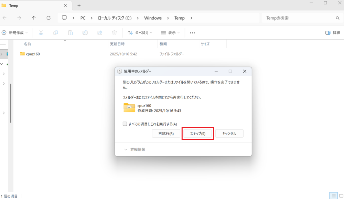
Task: Click the Cut scissors icon in toolbar
Action: tap(41, 33)
